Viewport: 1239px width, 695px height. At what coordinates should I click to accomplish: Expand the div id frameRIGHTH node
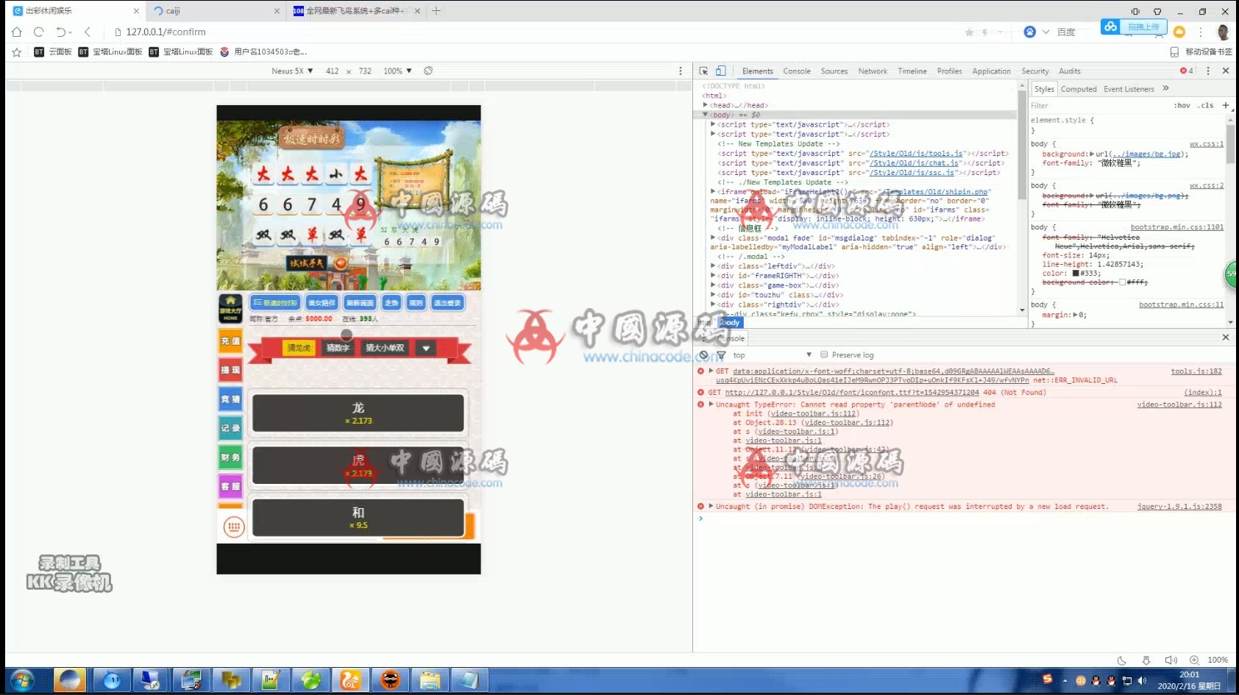pyautogui.click(x=713, y=276)
